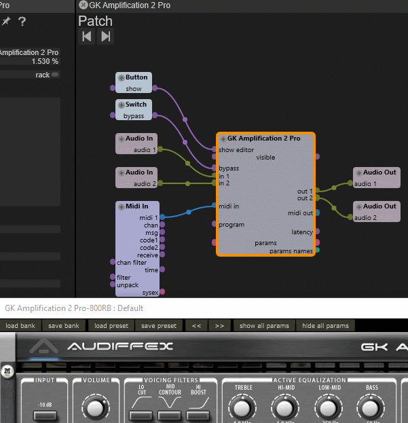This screenshot has width=408, height=423.
Task: Click the Audio In audio 2 output pin
Action: 160,183
